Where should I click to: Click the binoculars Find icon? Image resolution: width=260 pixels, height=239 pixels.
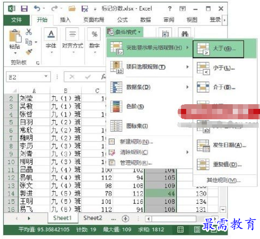[x=185, y=34]
